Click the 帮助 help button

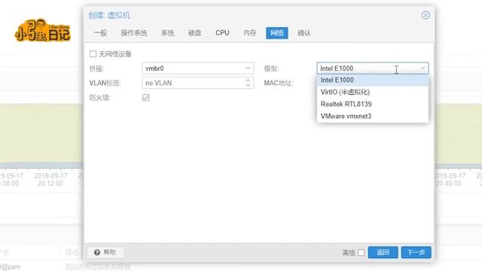(105, 252)
